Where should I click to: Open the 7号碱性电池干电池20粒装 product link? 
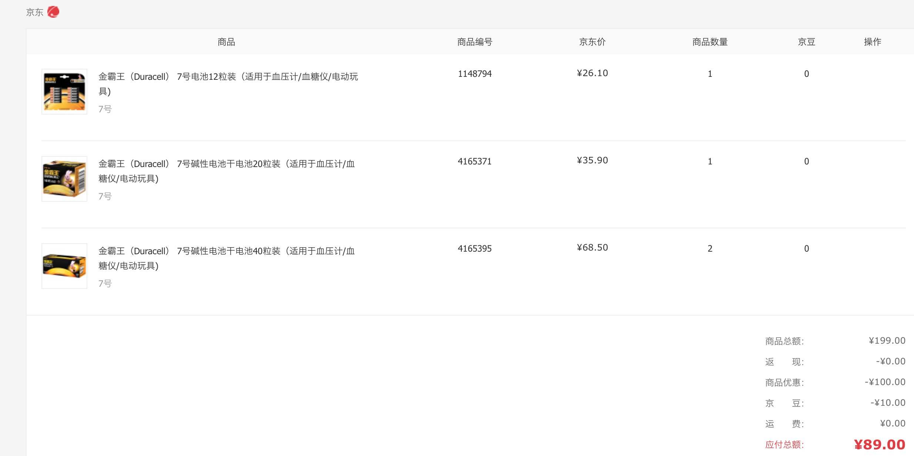[x=226, y=164]
